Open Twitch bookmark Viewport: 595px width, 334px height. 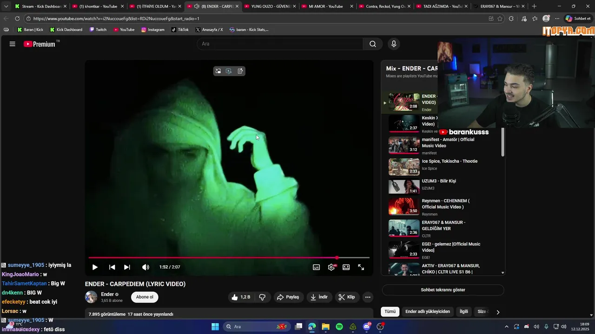pyautogui.click(x=98, y=30)
